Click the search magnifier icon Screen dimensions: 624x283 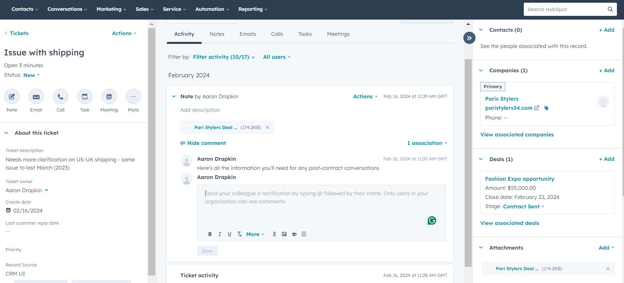click(x=610, y=9)
